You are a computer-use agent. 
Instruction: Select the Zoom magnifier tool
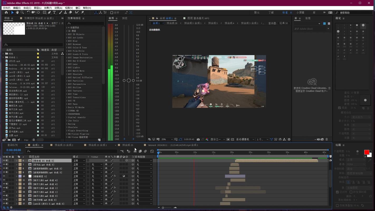22,12
